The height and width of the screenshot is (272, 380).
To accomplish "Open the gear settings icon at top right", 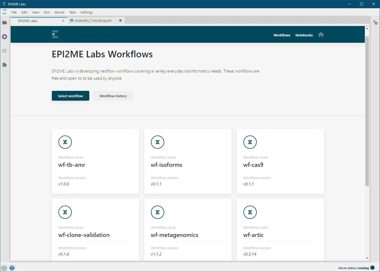I will tap(375, 23).
